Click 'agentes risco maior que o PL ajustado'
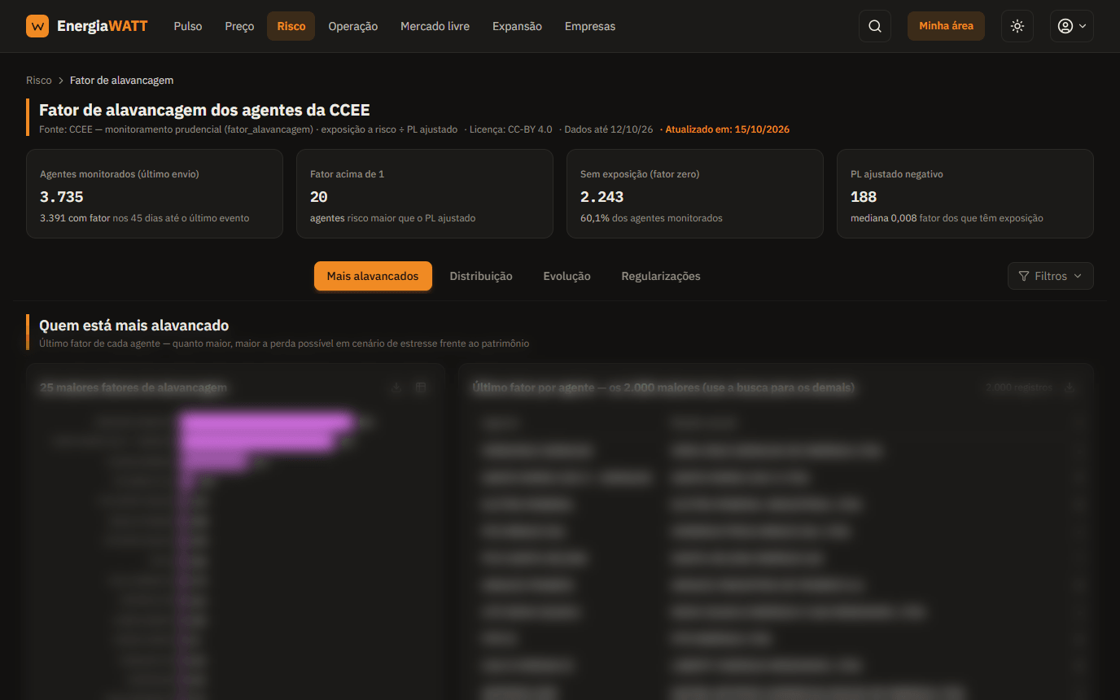 (x=393, y=218)
